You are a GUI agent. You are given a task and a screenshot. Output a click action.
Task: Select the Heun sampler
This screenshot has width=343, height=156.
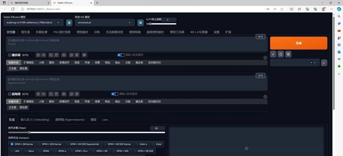[x=29, y=151]
